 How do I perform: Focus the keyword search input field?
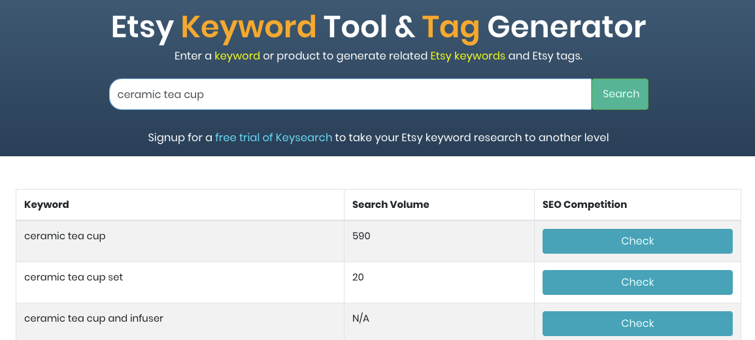pos(350,94)
